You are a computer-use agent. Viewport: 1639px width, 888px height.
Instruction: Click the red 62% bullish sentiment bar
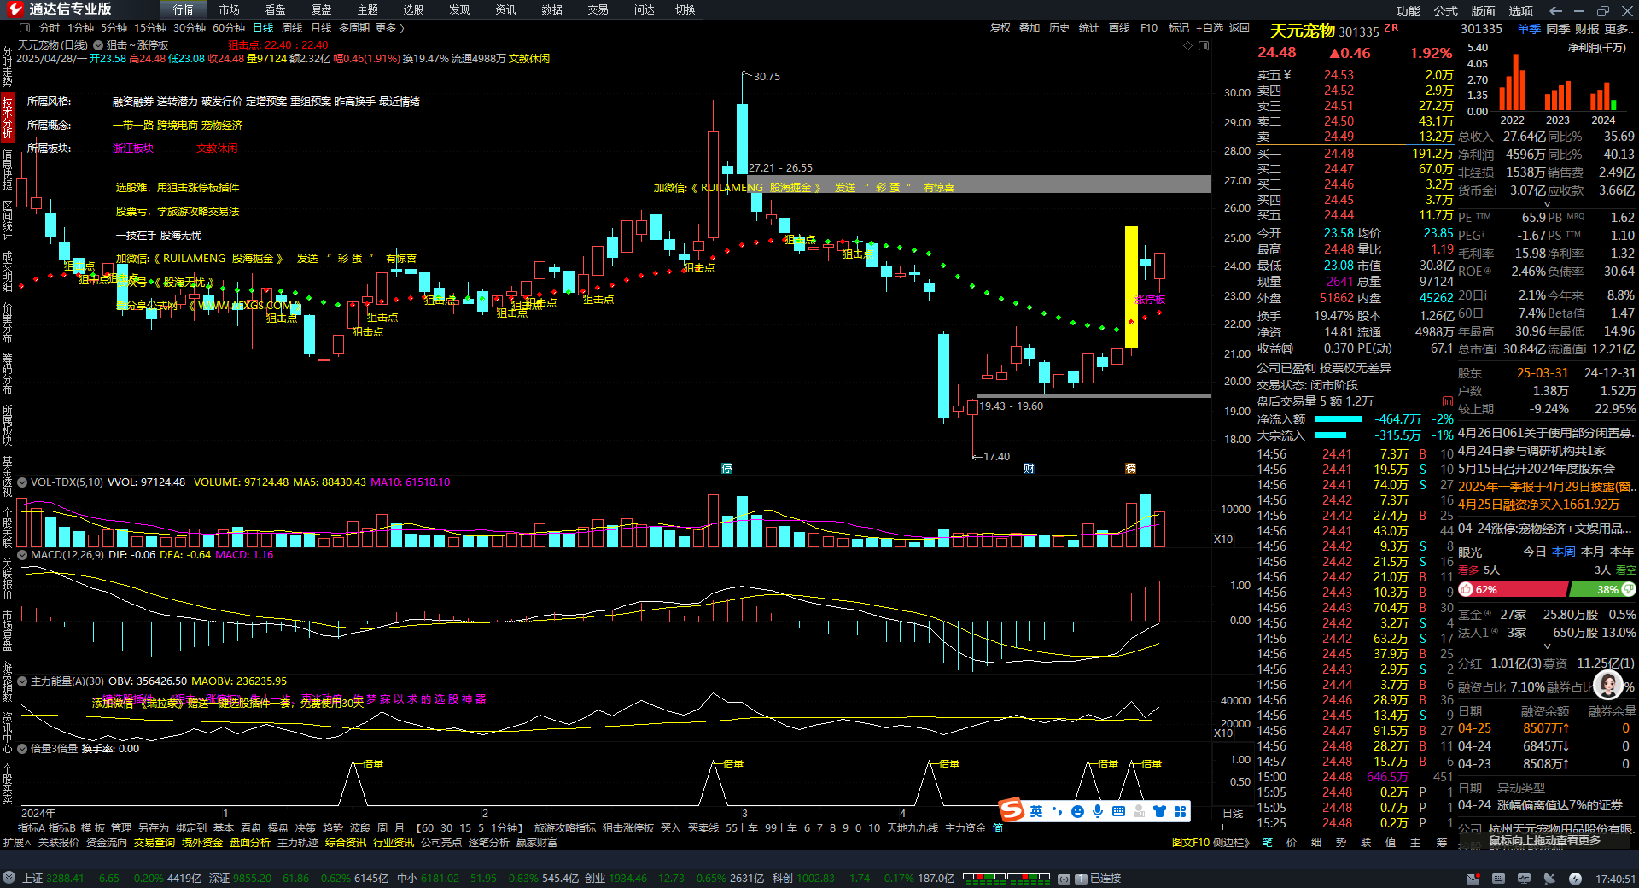(x=1513, y=590)
